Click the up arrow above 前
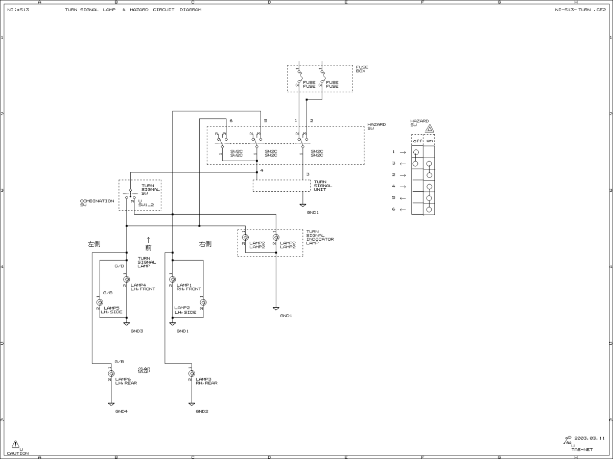613x459 pixels. pyautogui.click(x=149, y=239)
